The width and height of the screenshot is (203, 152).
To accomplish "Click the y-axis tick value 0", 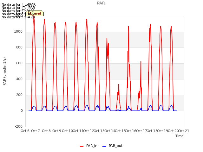I will click(22, 111).
